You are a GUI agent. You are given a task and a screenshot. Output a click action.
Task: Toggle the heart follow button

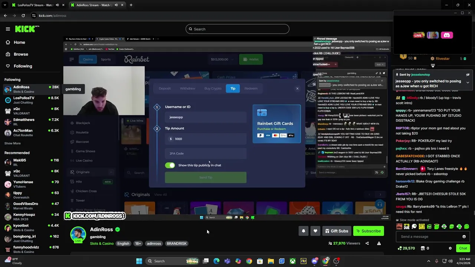click(x=315, y=231)
